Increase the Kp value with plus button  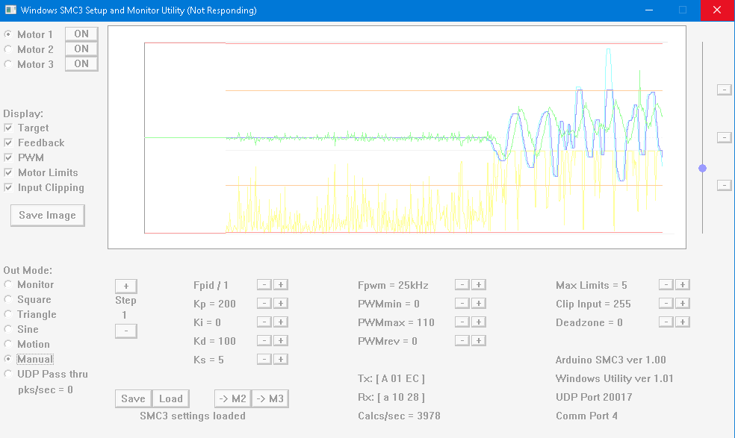pyautogui.click(x=280, y=303)
